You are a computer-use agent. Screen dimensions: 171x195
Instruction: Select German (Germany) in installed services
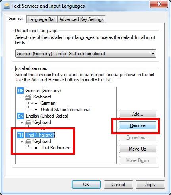[43, 91]
